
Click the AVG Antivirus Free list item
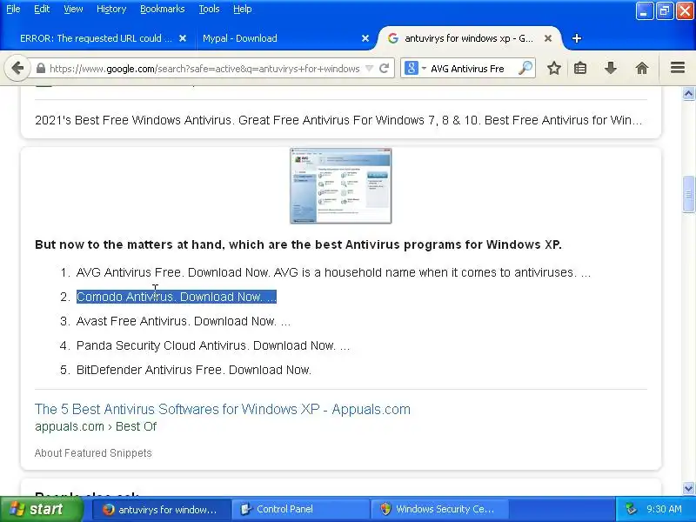click(x=333, y=272)
